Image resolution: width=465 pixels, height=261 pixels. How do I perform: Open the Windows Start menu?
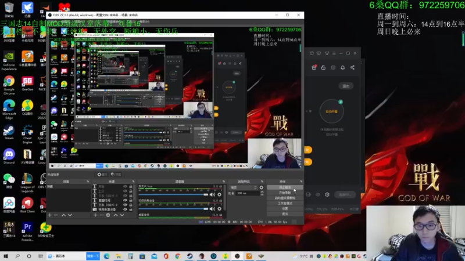6,256
